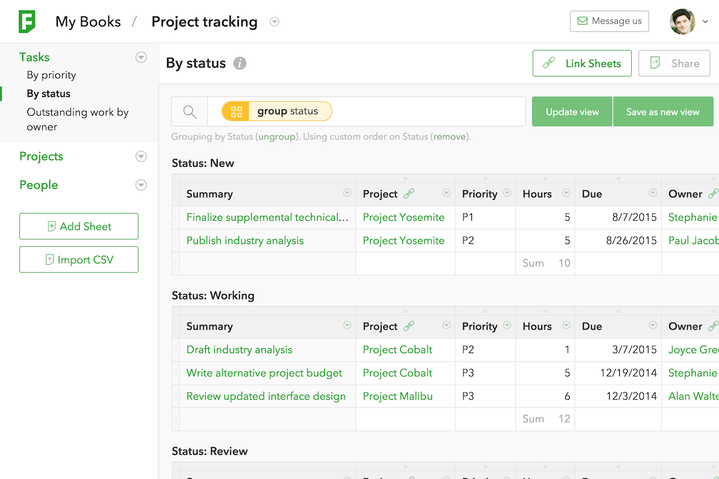Switch to the By priority view

point(51,75)
